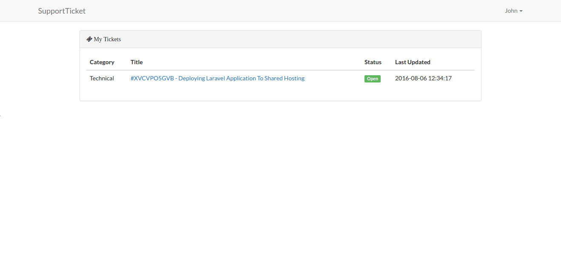This screenshot has width=561, height=278.
Task: Open the SupportTicket home link
Action: click(x=62, y=11)
